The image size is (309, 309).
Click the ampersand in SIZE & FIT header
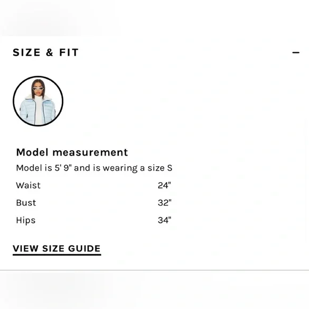[50, 52]
